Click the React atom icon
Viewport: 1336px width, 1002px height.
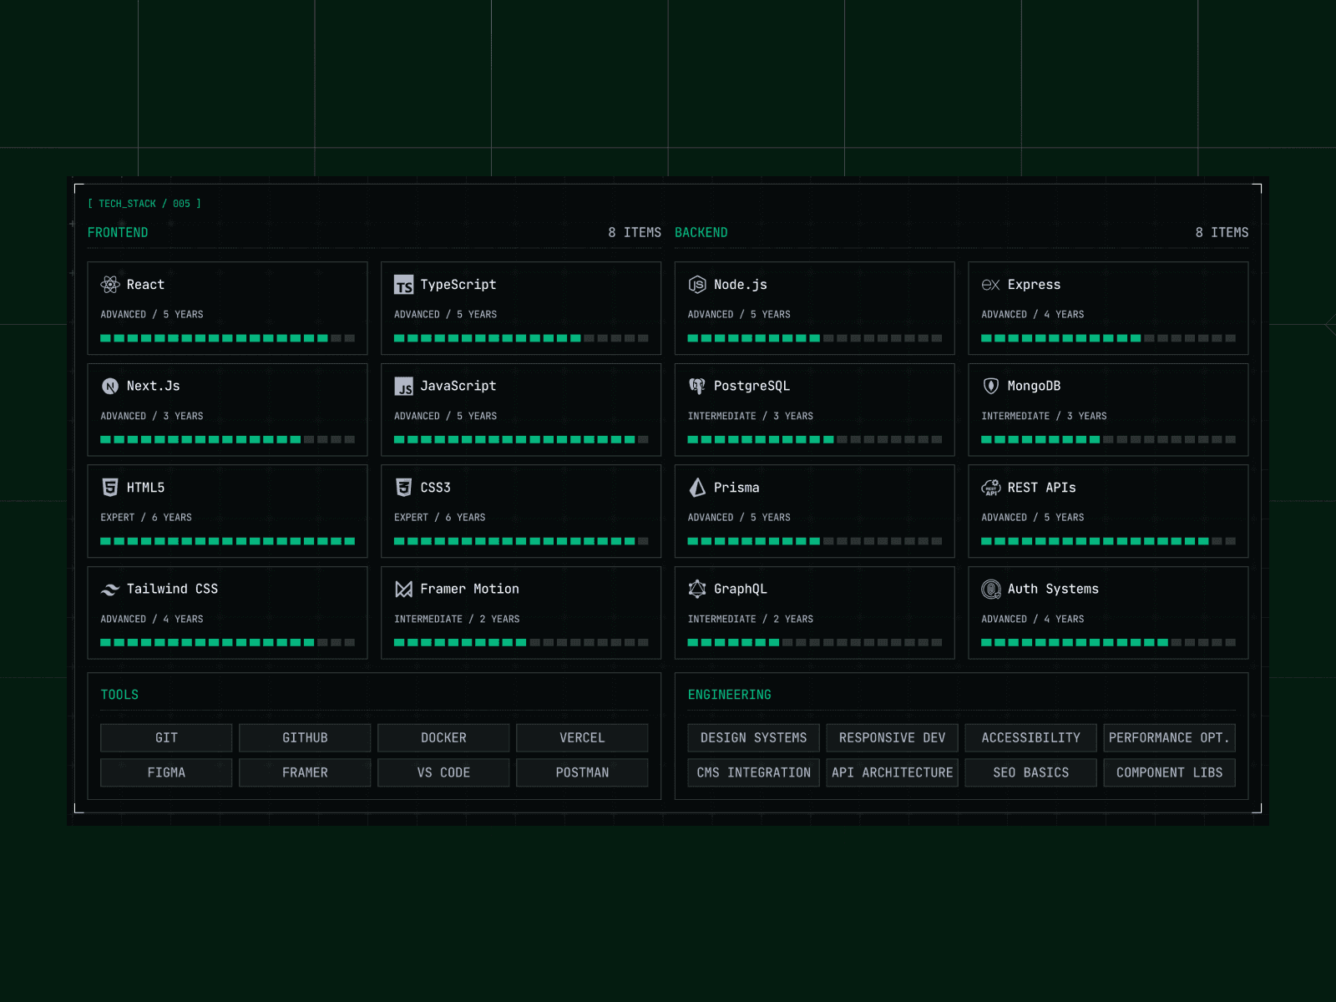click(110, 285)
